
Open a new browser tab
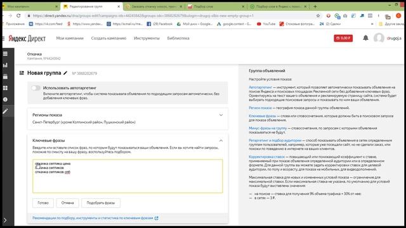(x=315, y=6)
